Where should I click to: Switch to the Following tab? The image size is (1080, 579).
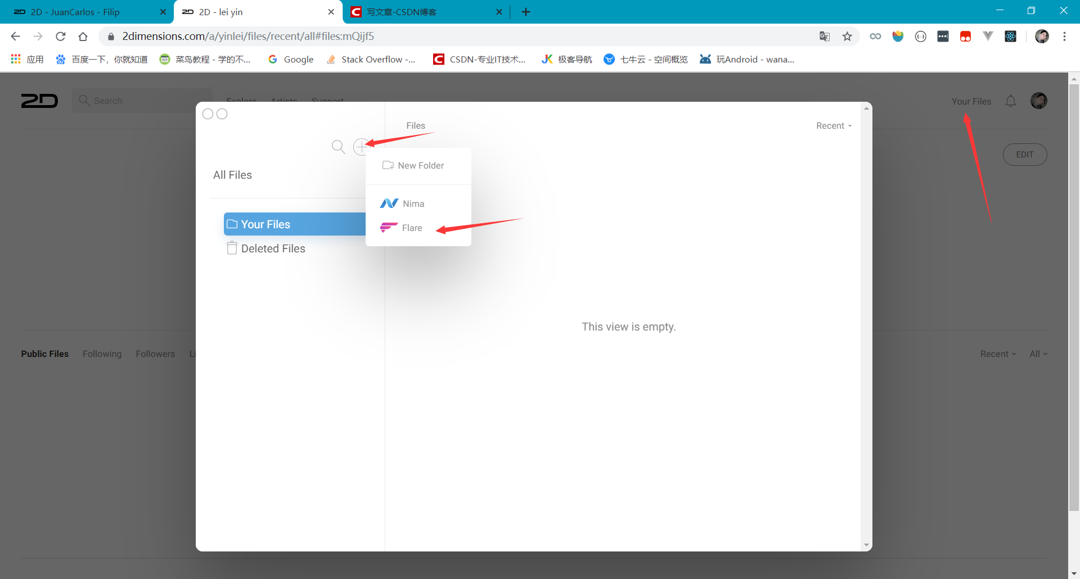coord(102,354)
